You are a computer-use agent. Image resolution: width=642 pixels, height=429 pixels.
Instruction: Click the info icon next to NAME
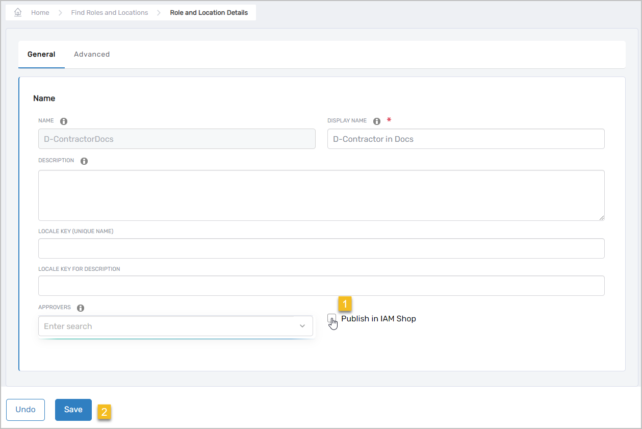coord(64,121)
